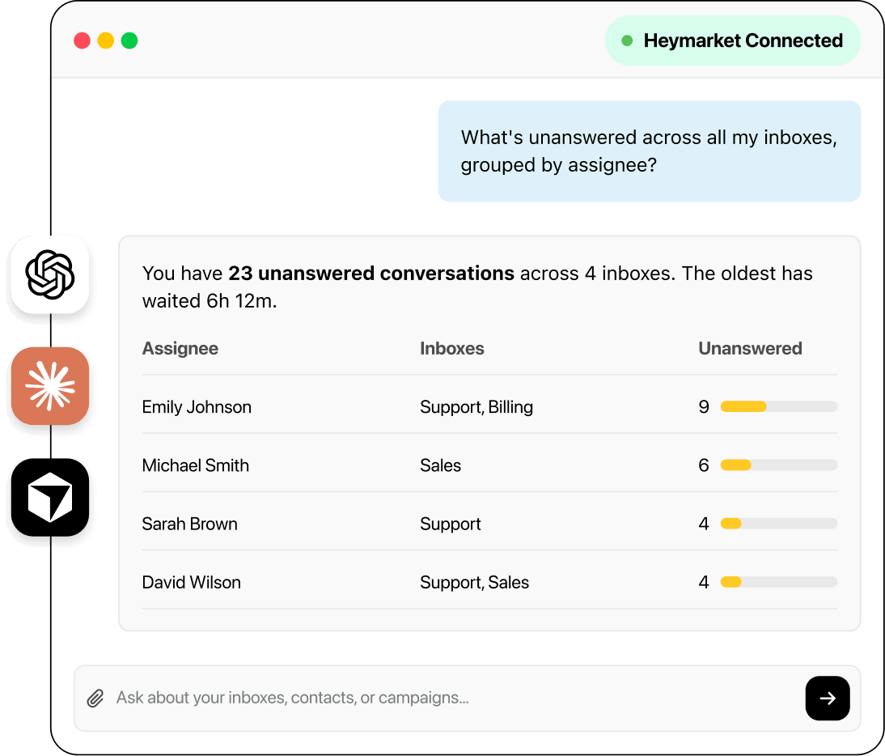Viewport: 885px width, 756px height.
Task: Select the Sarah Brown row name
Action: [189, 524]
